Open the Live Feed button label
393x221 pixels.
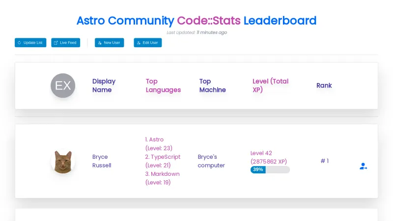tap(68, 43)
